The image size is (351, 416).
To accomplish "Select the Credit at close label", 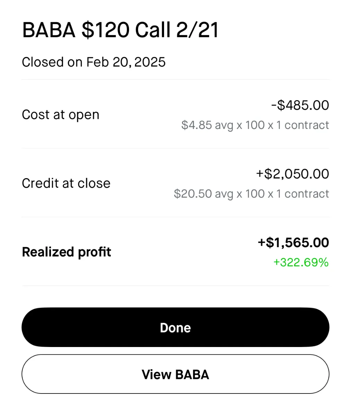I will [66, 183].
